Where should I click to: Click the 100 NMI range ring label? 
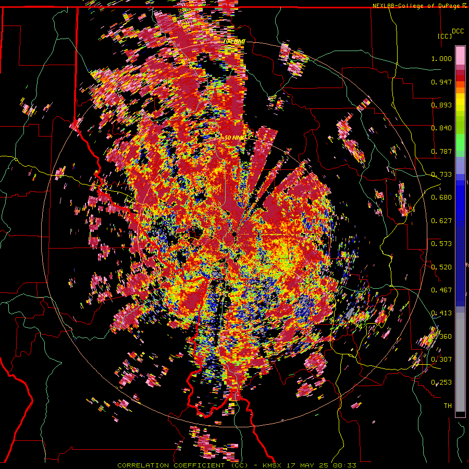point(234,41)
